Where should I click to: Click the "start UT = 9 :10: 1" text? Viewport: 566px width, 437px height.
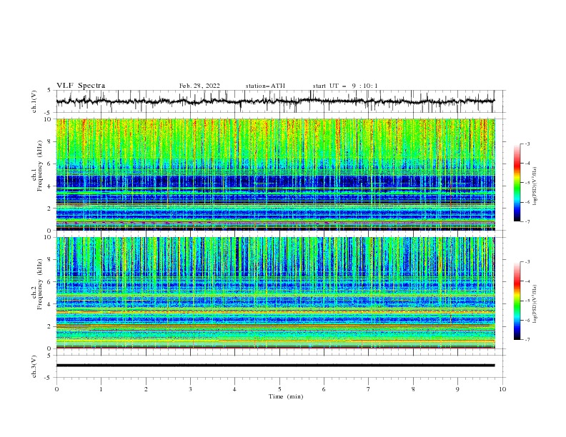[x=345, y=86]
